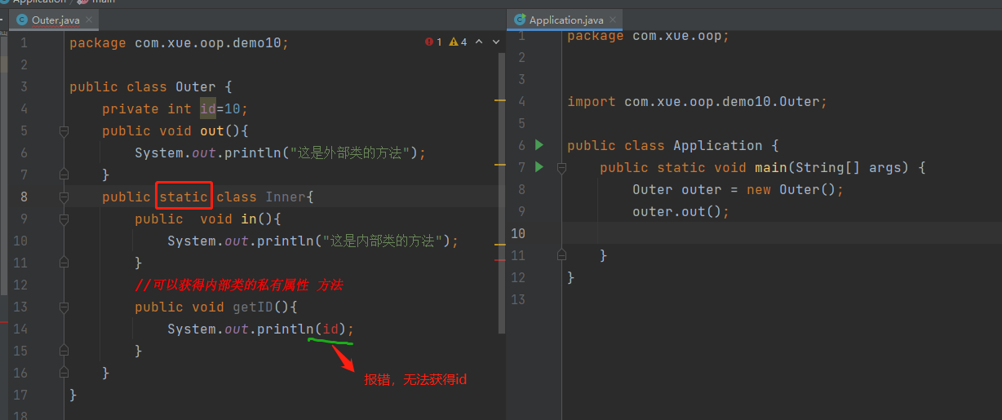Run main method from gutter arrow
Screen dimensions: 1002x420
tap(539, 166)
